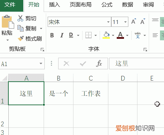Expand the 粘贴 paste options arrow
The height and width of the screenshot is (135, 164).
point(8,40)
